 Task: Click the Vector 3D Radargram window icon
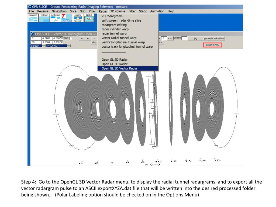tap(33, 34)
